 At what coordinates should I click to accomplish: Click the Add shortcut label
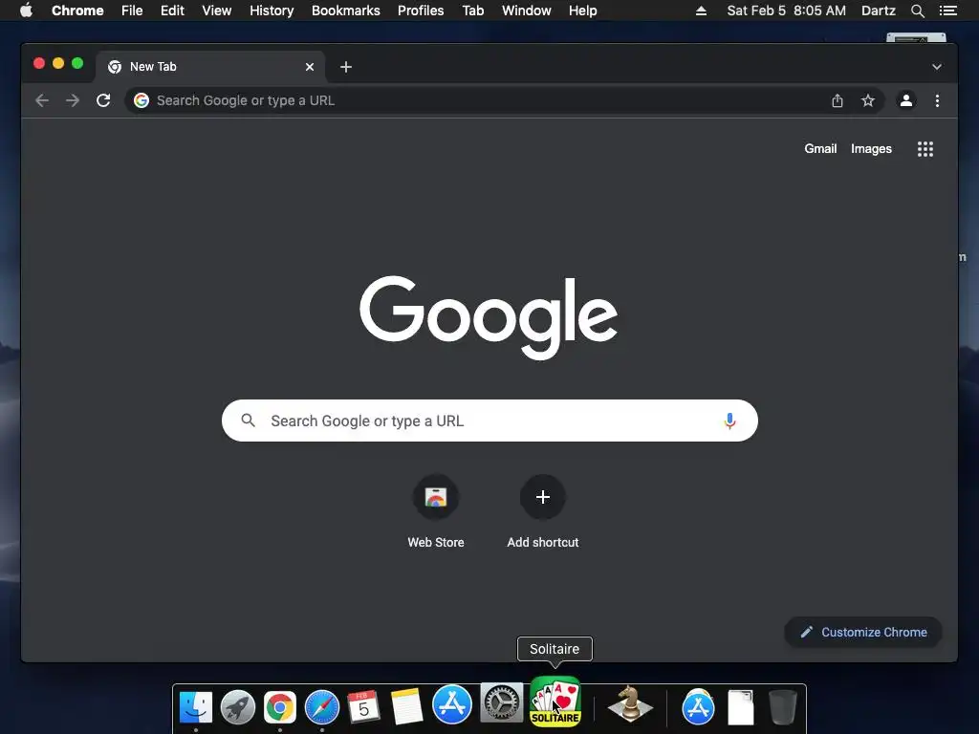tap(543, 543)
